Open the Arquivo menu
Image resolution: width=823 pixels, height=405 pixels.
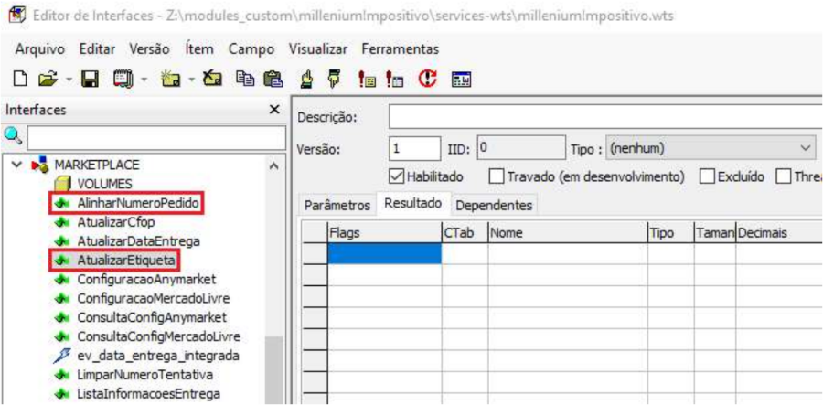click(39, 49)
